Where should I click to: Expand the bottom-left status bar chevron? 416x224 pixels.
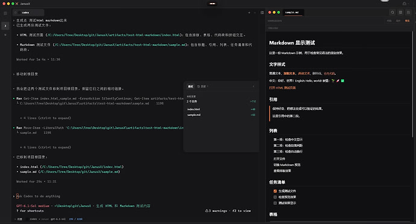[15, 219]
